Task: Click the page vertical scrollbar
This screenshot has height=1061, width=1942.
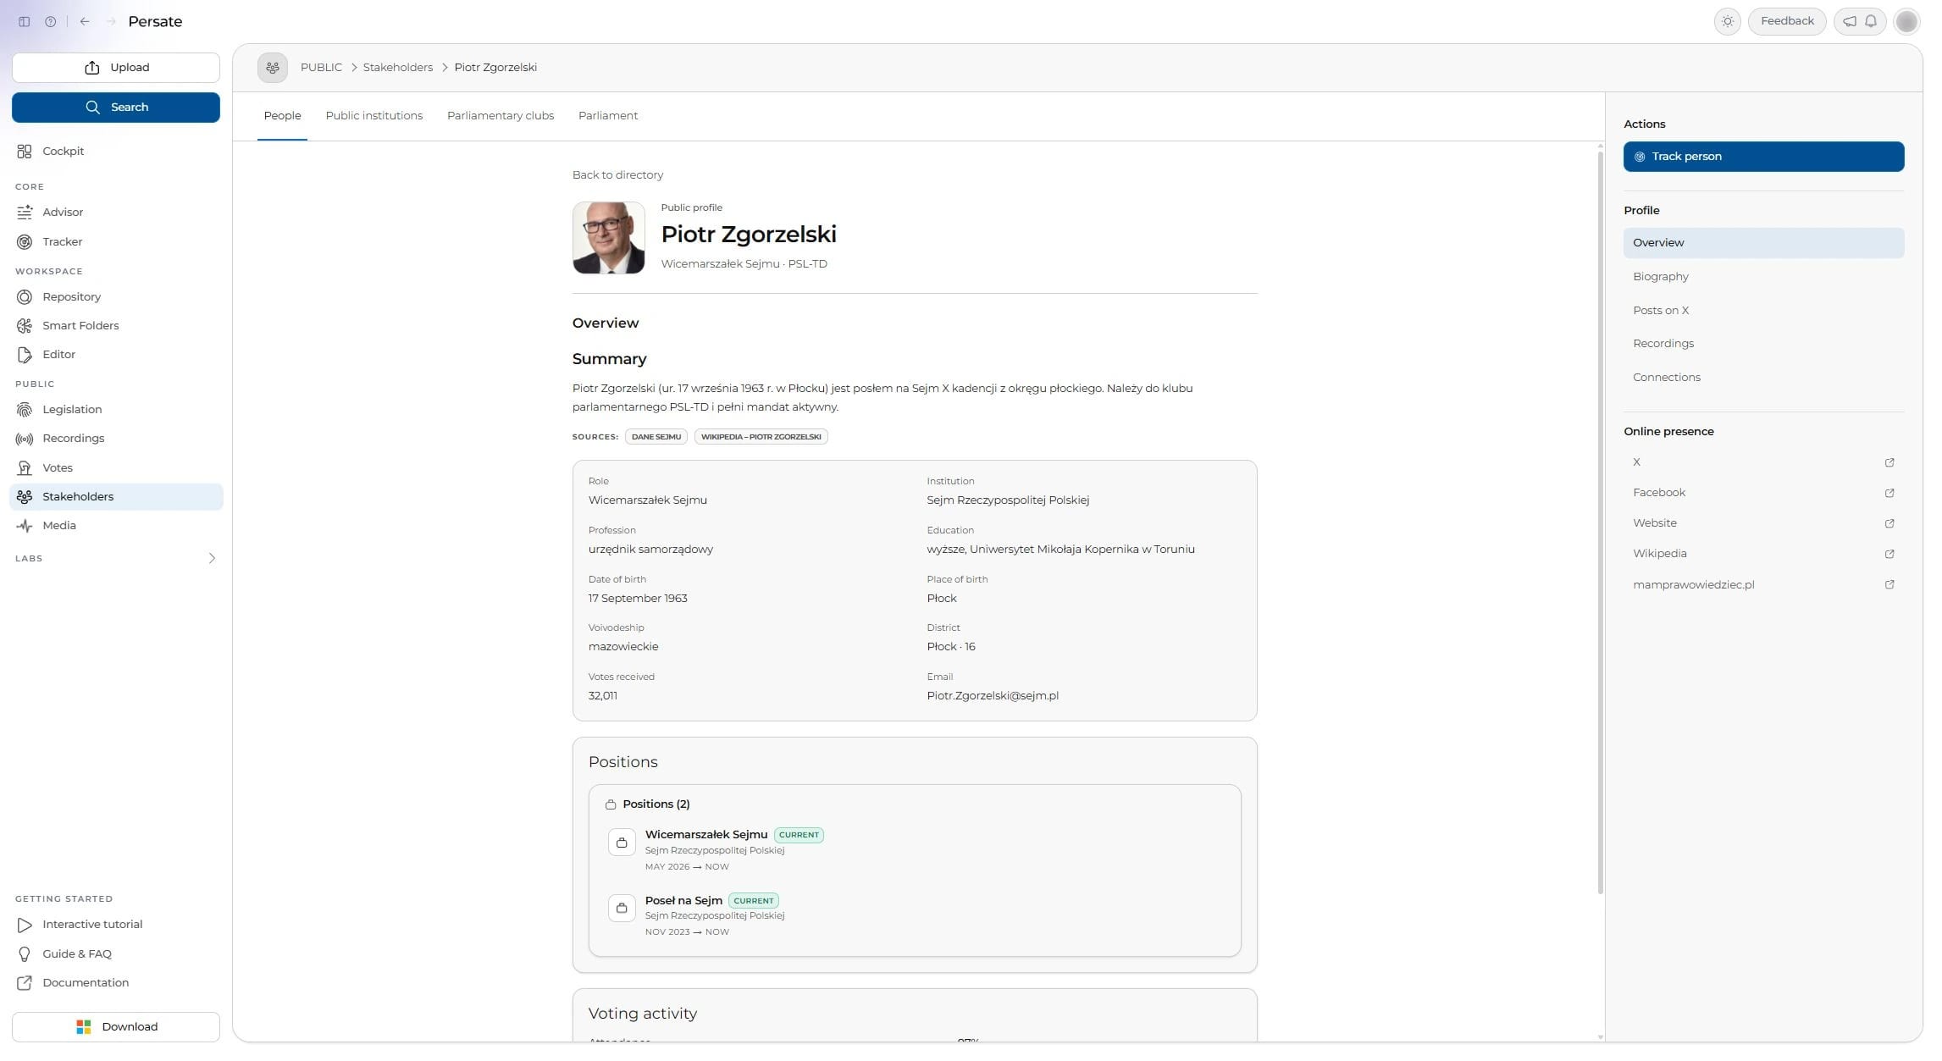Action: pyautogui.click(x=1600, y=522)
